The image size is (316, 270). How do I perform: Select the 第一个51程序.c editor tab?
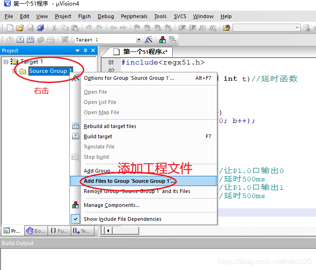pyautogui.click(x=141, y=51)
